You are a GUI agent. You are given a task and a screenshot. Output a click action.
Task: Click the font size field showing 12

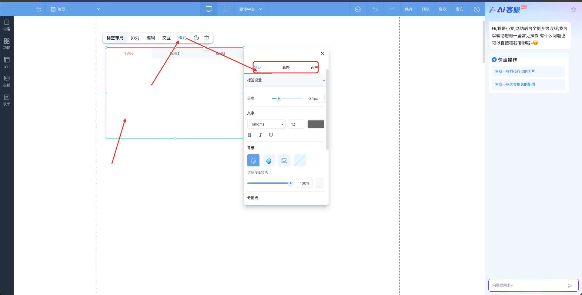296,124
